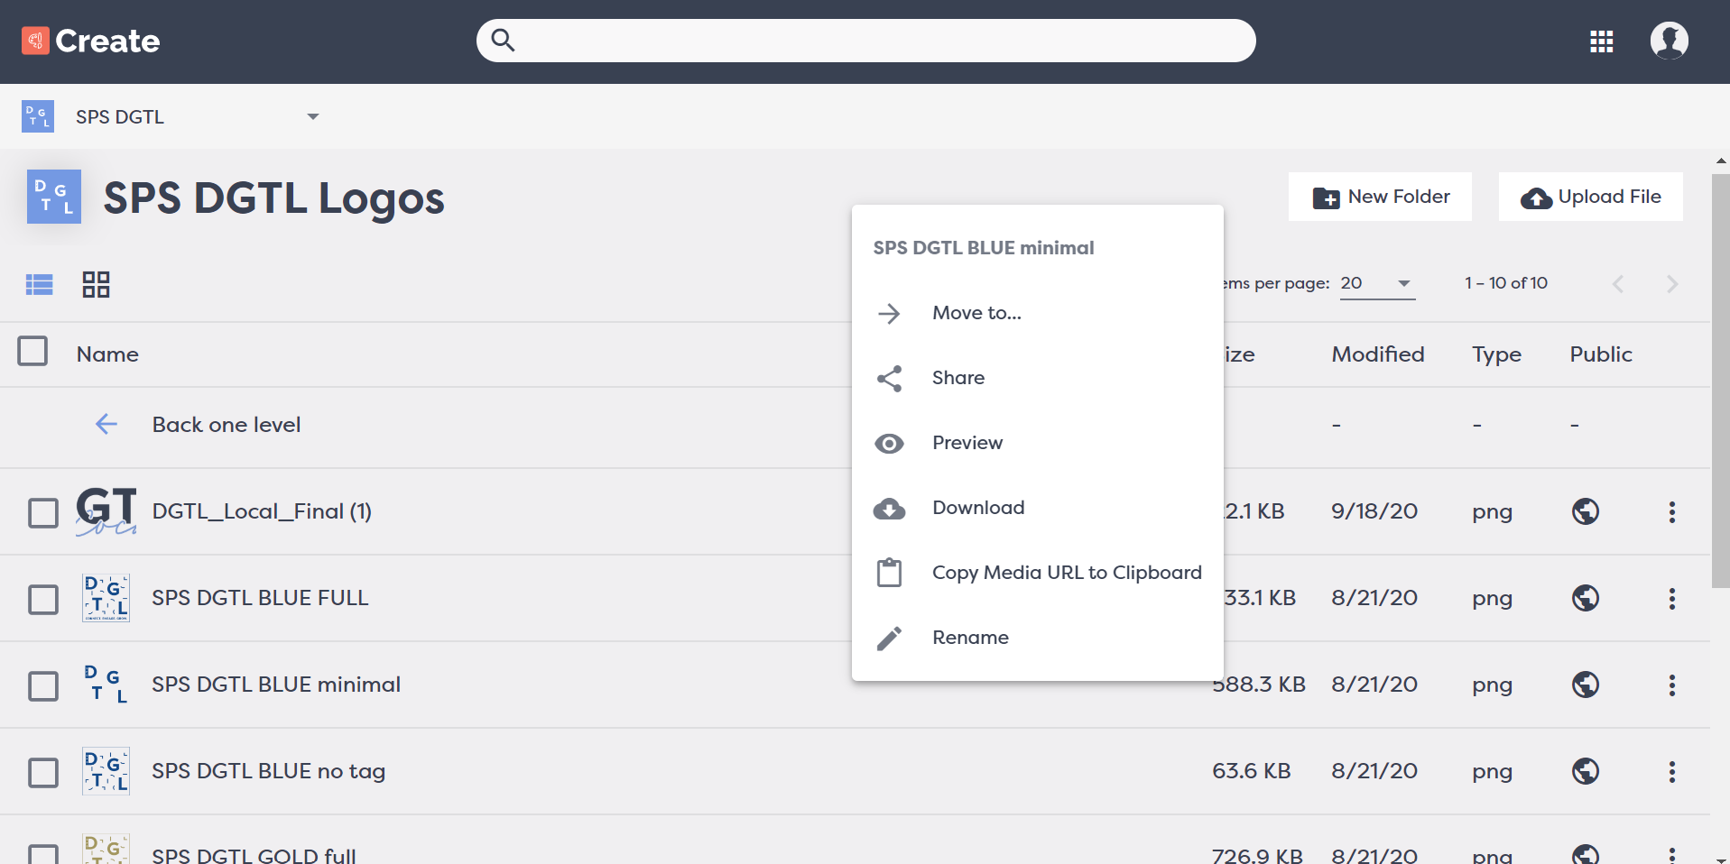Sort by Modified column header
The width and height of the screenshot is (1730, 864).
[1378, 354]
